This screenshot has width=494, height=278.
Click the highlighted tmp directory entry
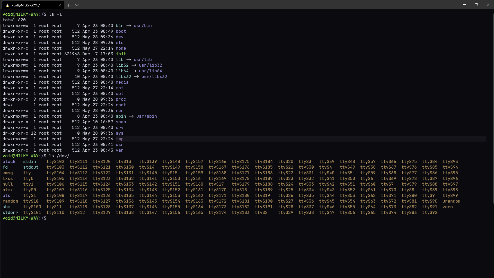click(120, 139)
